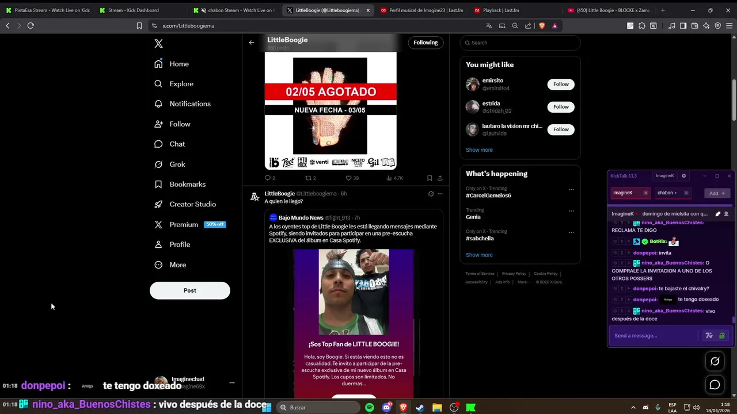
Task: Follow estrida account
Action: click(561, 107)
